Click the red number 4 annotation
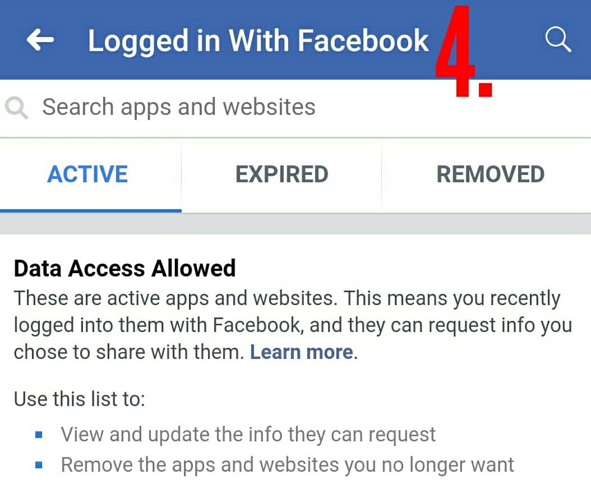The height and width of the screenshot is (502, 591). [x=455, y=51]
